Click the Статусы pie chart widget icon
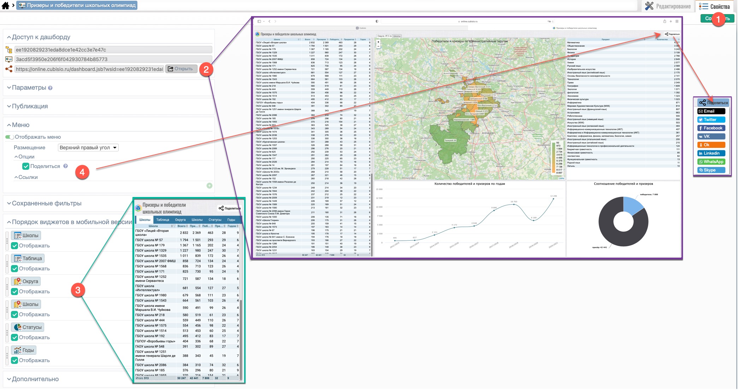The width and height of the screenshot is (738, 390). pyautogui.click(x=17, y=327)
